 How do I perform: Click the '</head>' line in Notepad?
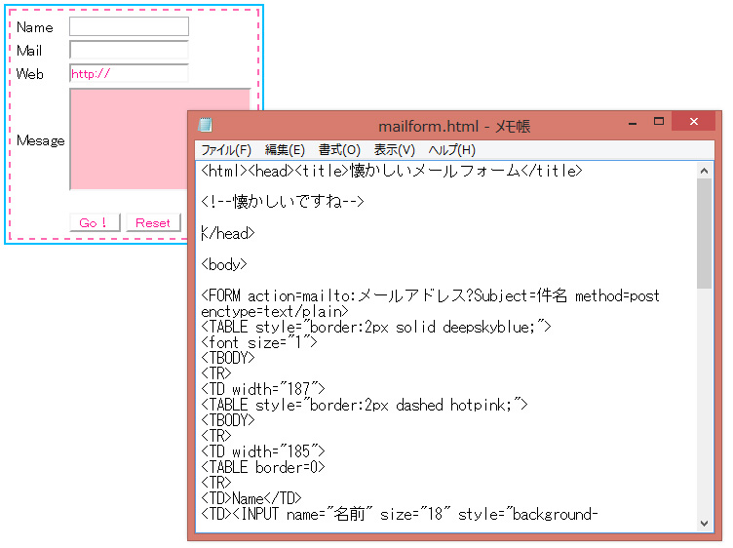[228, 233]
